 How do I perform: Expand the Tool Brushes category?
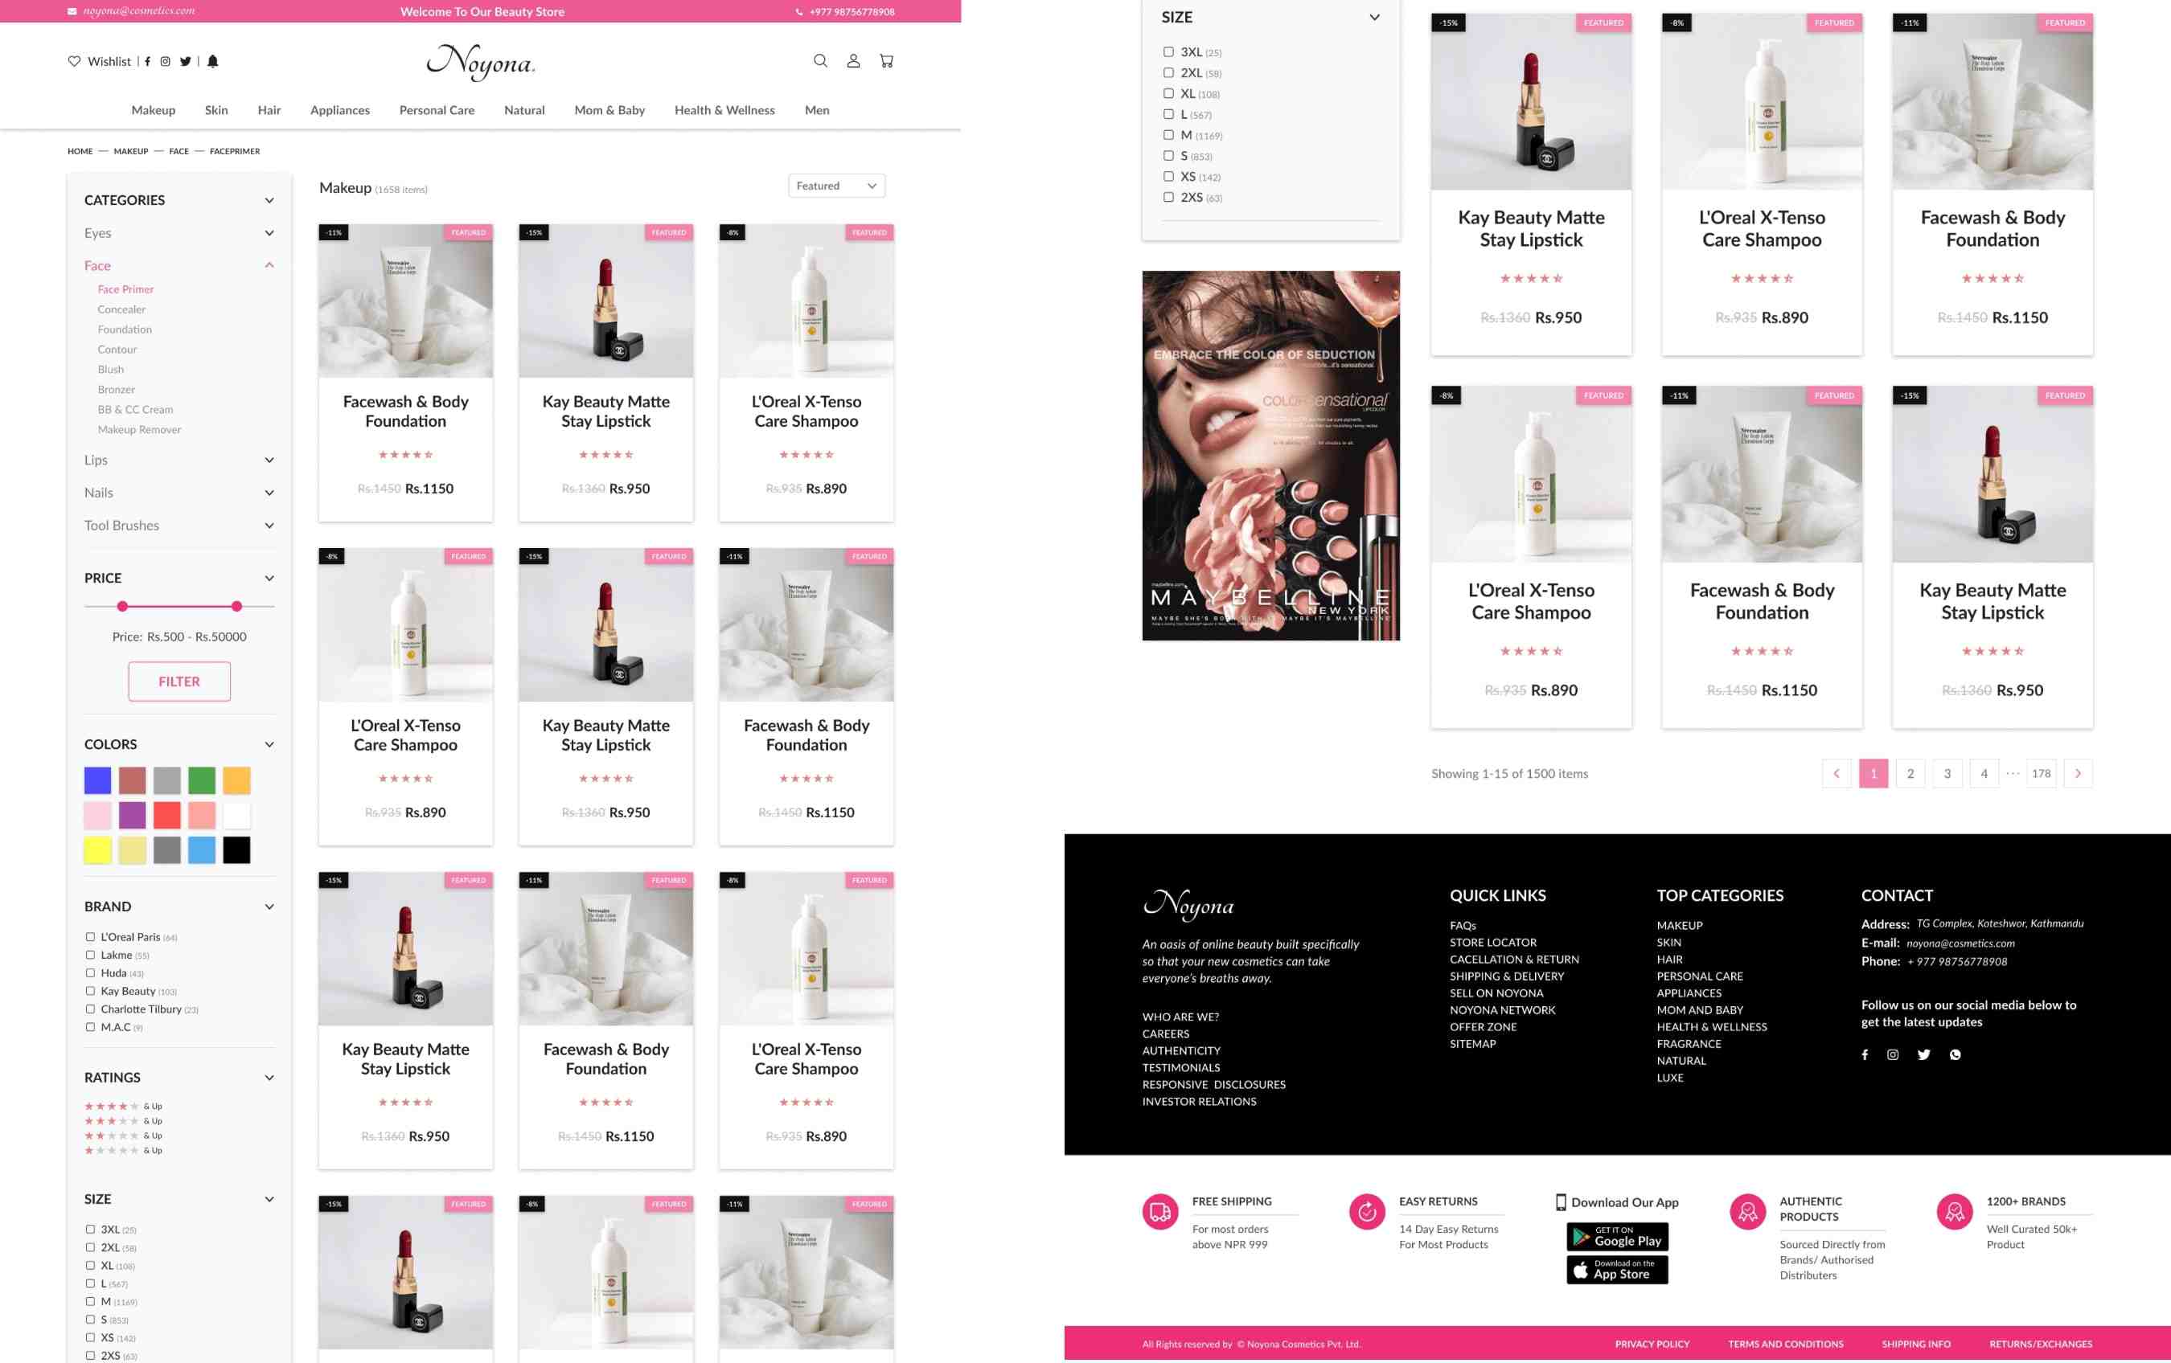[x=269, y=526]
